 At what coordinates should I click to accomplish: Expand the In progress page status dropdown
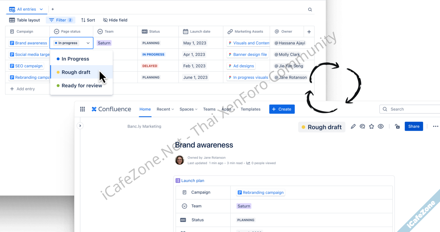click(72, 43)
